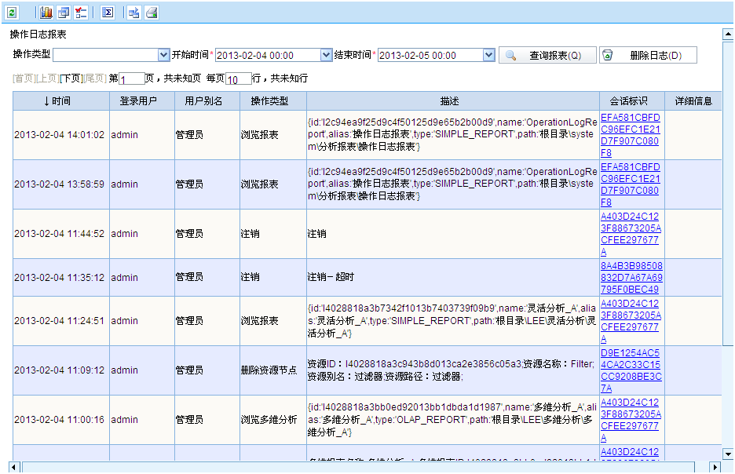This screenshot has width=735, height=474.
Task: Open session link in 11:44:52 row
Action: [631, 234]
